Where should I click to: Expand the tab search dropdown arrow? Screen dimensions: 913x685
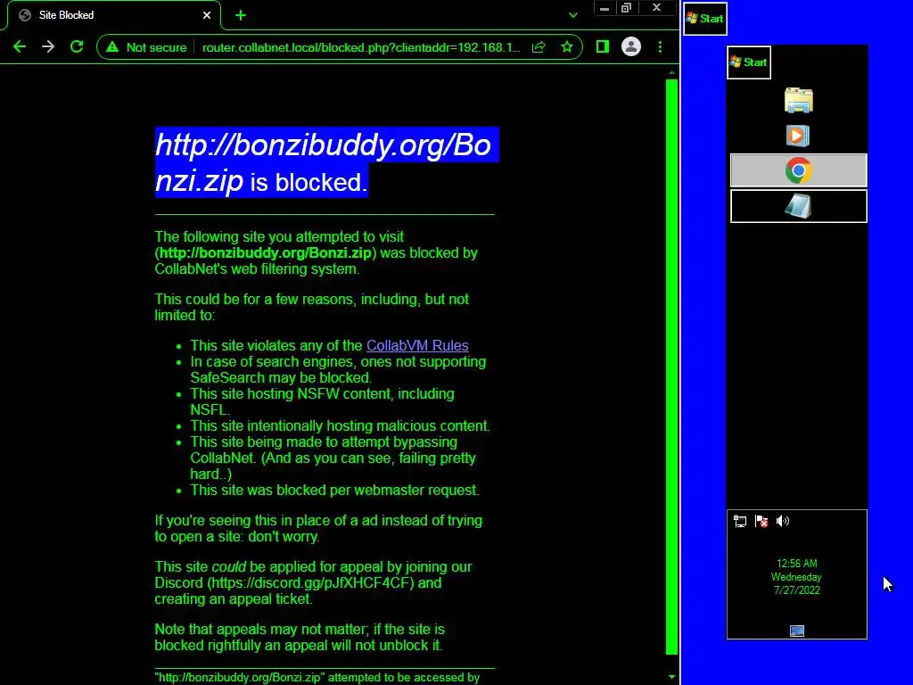point(573,15)
